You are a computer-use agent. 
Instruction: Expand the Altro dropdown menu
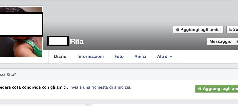coord(165,56)
